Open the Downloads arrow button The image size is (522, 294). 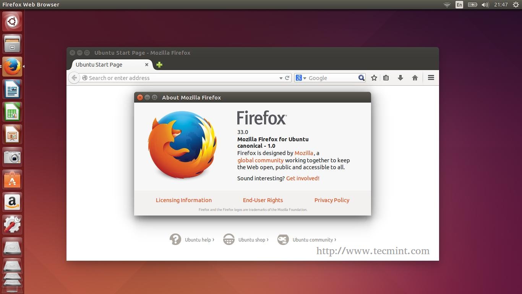point(400,78)
